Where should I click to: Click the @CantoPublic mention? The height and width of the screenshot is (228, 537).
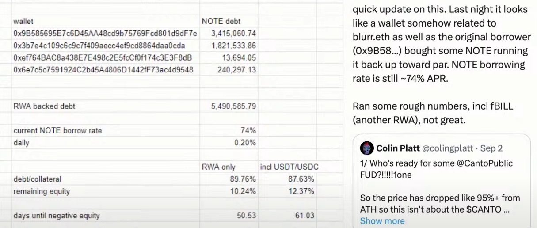click(485, 163)
